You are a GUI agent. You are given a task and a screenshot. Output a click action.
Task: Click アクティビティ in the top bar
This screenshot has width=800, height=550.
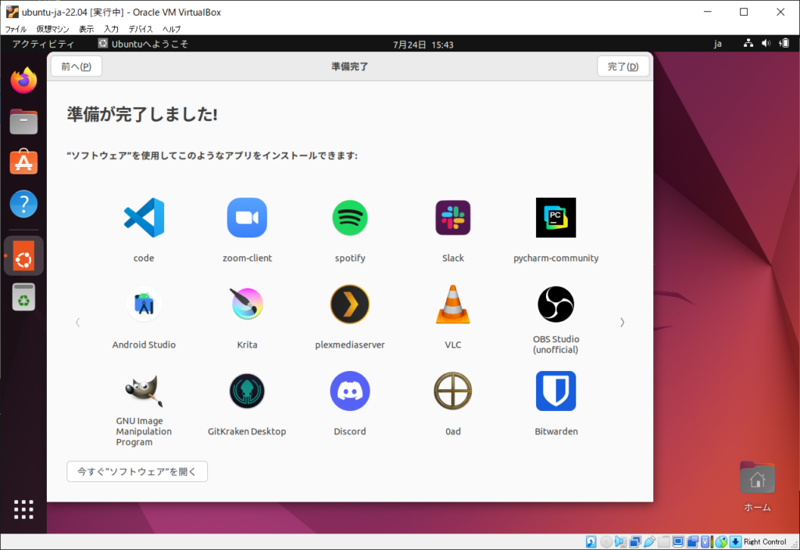click(x=44, y=44)
